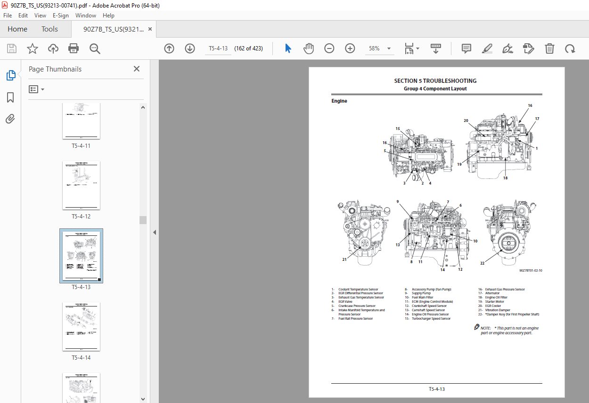Click the 'Engine' subheading on page
589x403 pixels.
pyautogui.click(x=339, y=101)
